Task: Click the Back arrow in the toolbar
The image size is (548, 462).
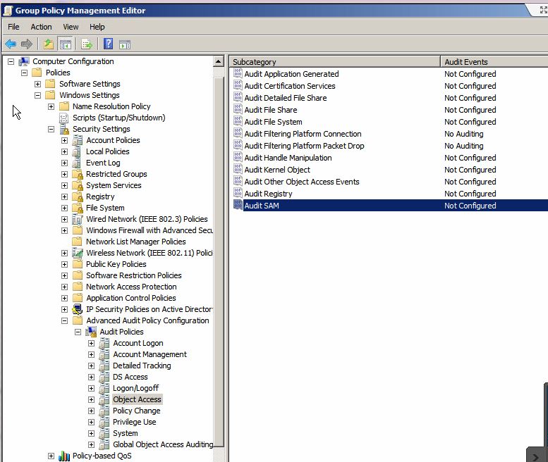Action: 11,44
